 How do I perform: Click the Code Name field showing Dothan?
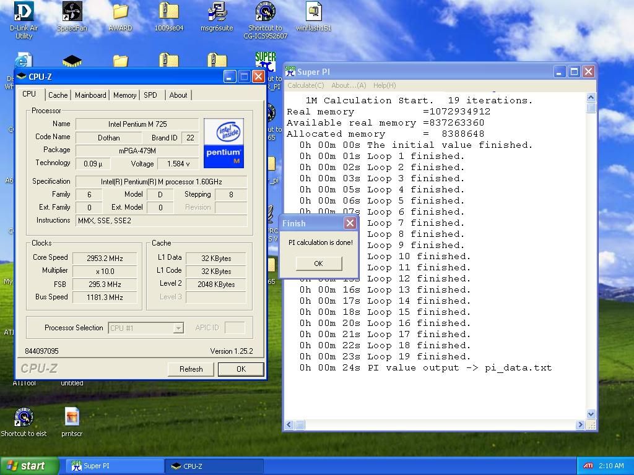(x=109, y=138)
